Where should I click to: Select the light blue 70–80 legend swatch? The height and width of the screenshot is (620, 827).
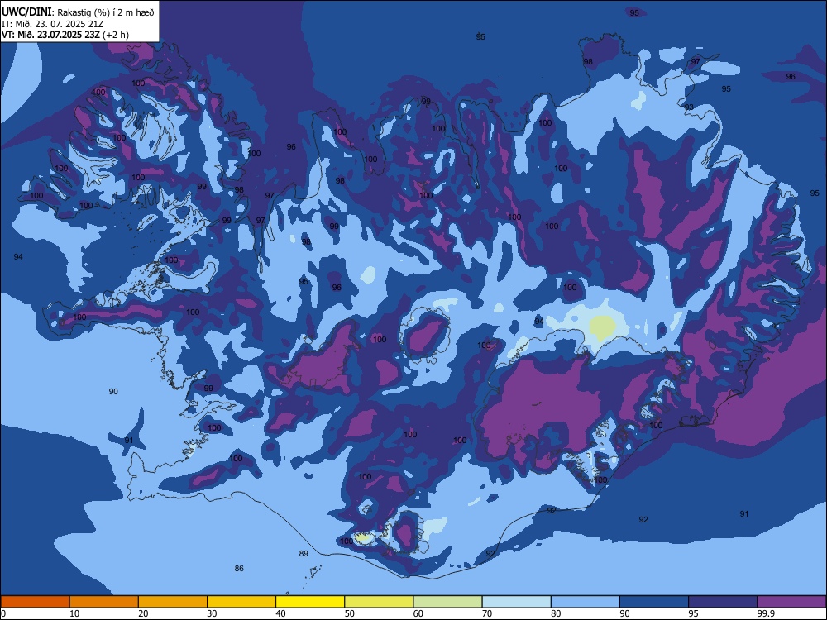[x=516, y=602]
